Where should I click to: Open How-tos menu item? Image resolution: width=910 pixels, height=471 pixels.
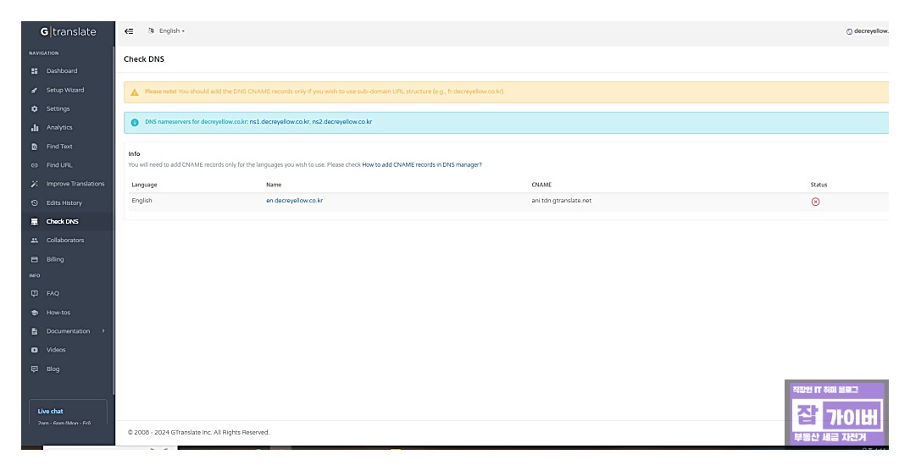(x=58, y=313)
